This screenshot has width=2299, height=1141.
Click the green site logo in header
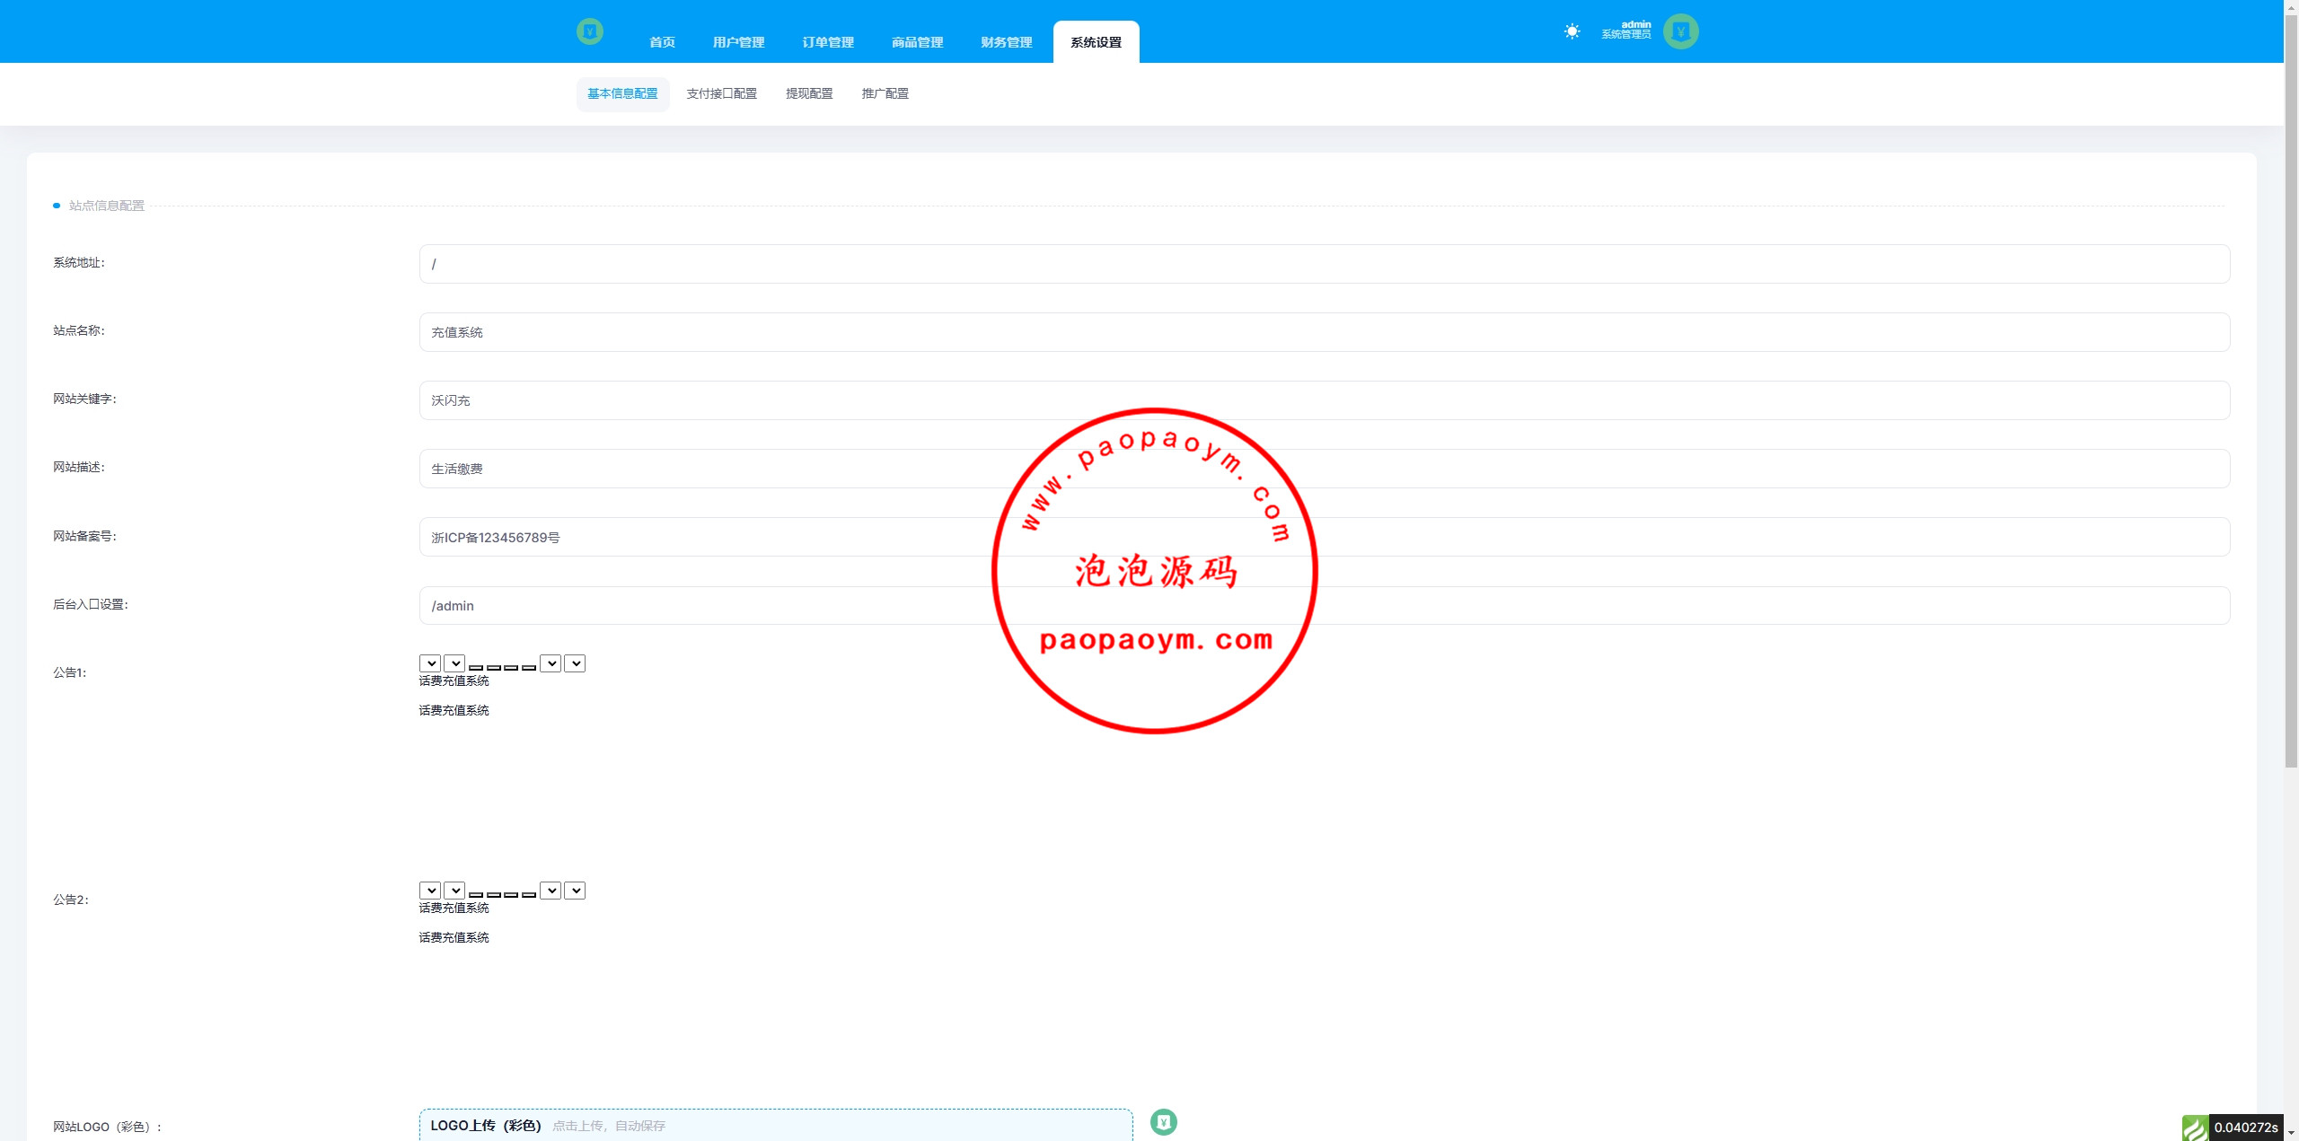click(x=590, y=31)
